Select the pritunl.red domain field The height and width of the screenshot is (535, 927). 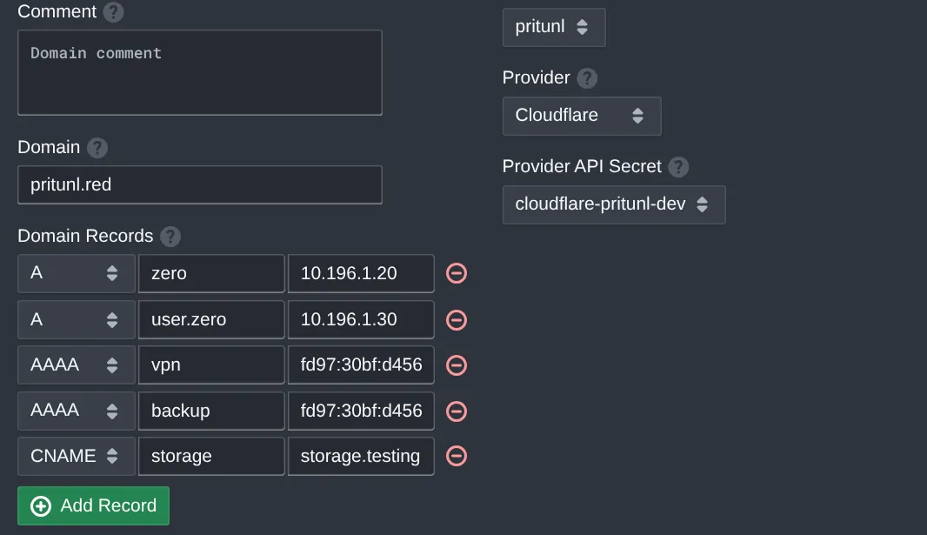coord(199,184)
